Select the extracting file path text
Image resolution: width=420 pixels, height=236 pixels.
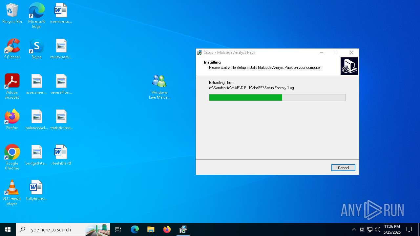(x=251, y=88)
